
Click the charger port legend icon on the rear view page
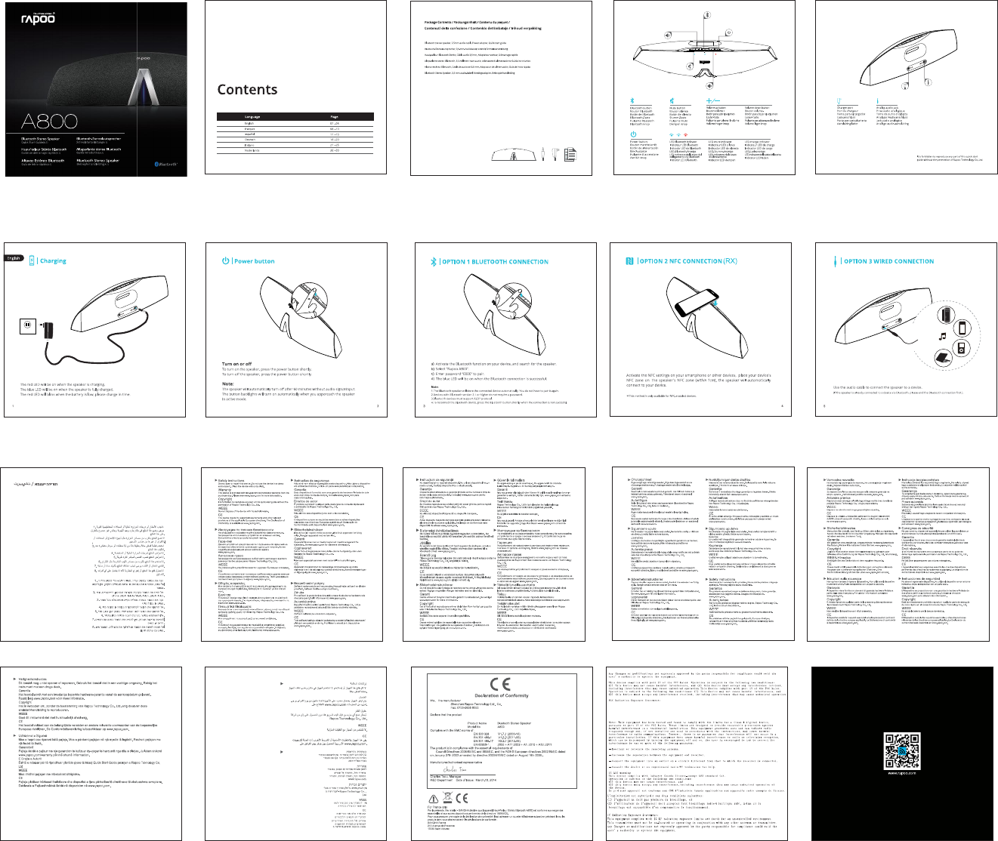click(839, 100)
